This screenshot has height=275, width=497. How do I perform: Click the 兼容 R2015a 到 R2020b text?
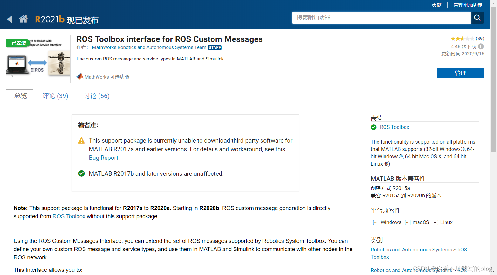point(406,195)
